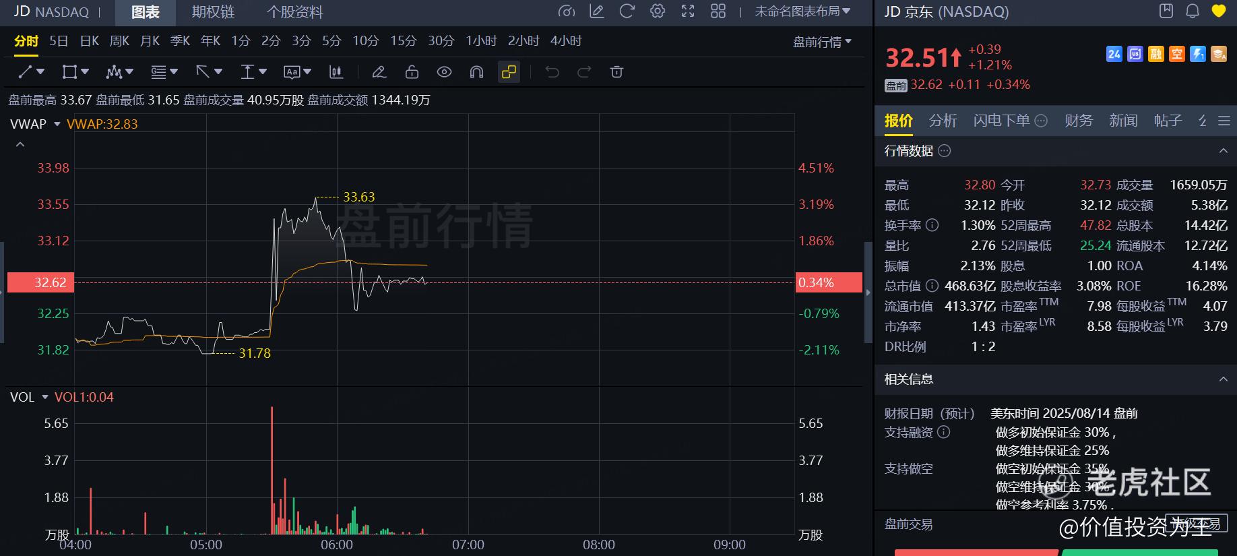Select the 5日 timeframe

[59, 41]
